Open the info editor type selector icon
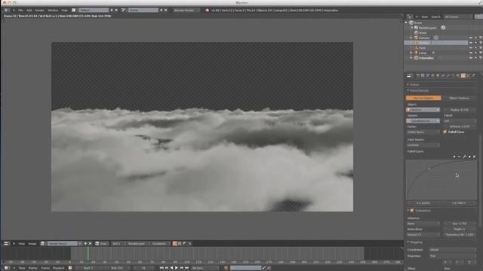This screenshot has width=483, height=271. coord(6,10)
